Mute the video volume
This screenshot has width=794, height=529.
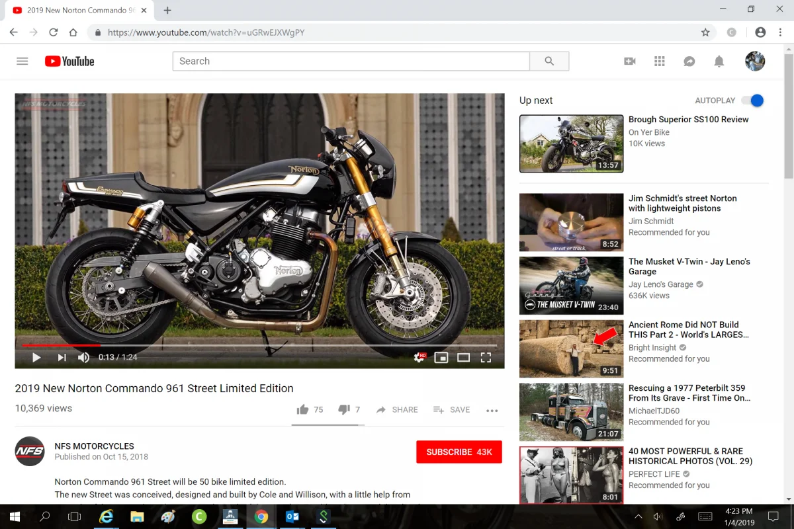[x=83, y=358]
